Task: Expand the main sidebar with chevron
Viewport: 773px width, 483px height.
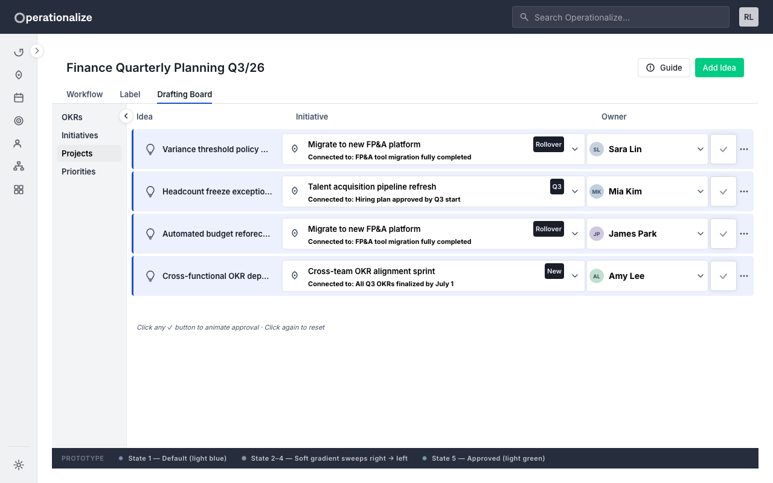Action: pos(37,51)
